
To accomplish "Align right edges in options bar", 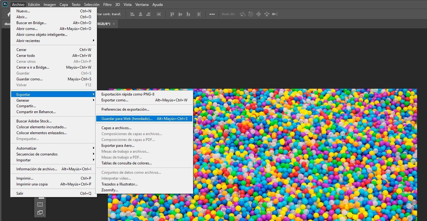I will click(148, 14).
